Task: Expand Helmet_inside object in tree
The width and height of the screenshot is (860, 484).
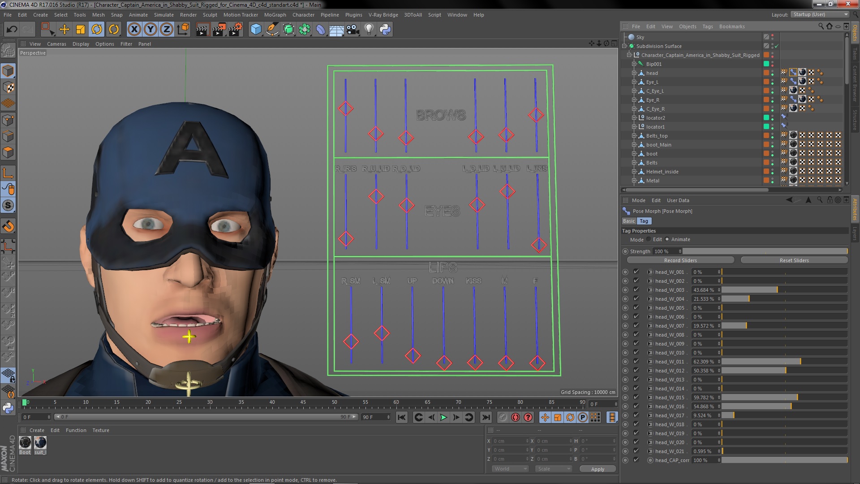Action: click(634, 172)
